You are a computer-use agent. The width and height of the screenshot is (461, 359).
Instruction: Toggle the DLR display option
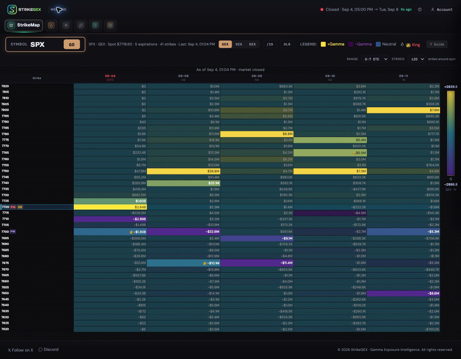point(287,44)
